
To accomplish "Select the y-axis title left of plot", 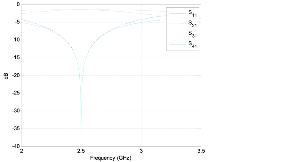I will [5, 76].
